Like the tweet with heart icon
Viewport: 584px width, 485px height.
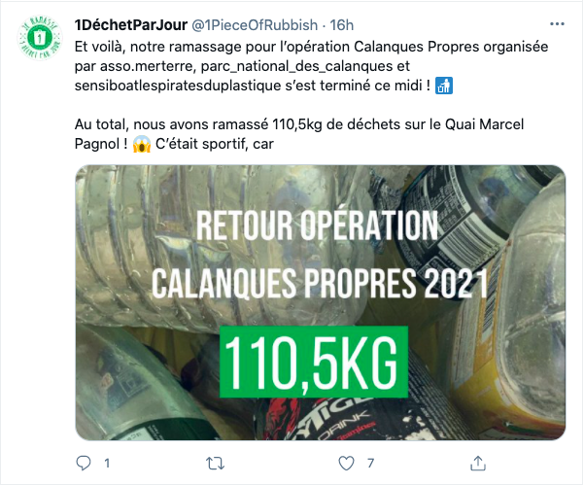tap(346, 464)
